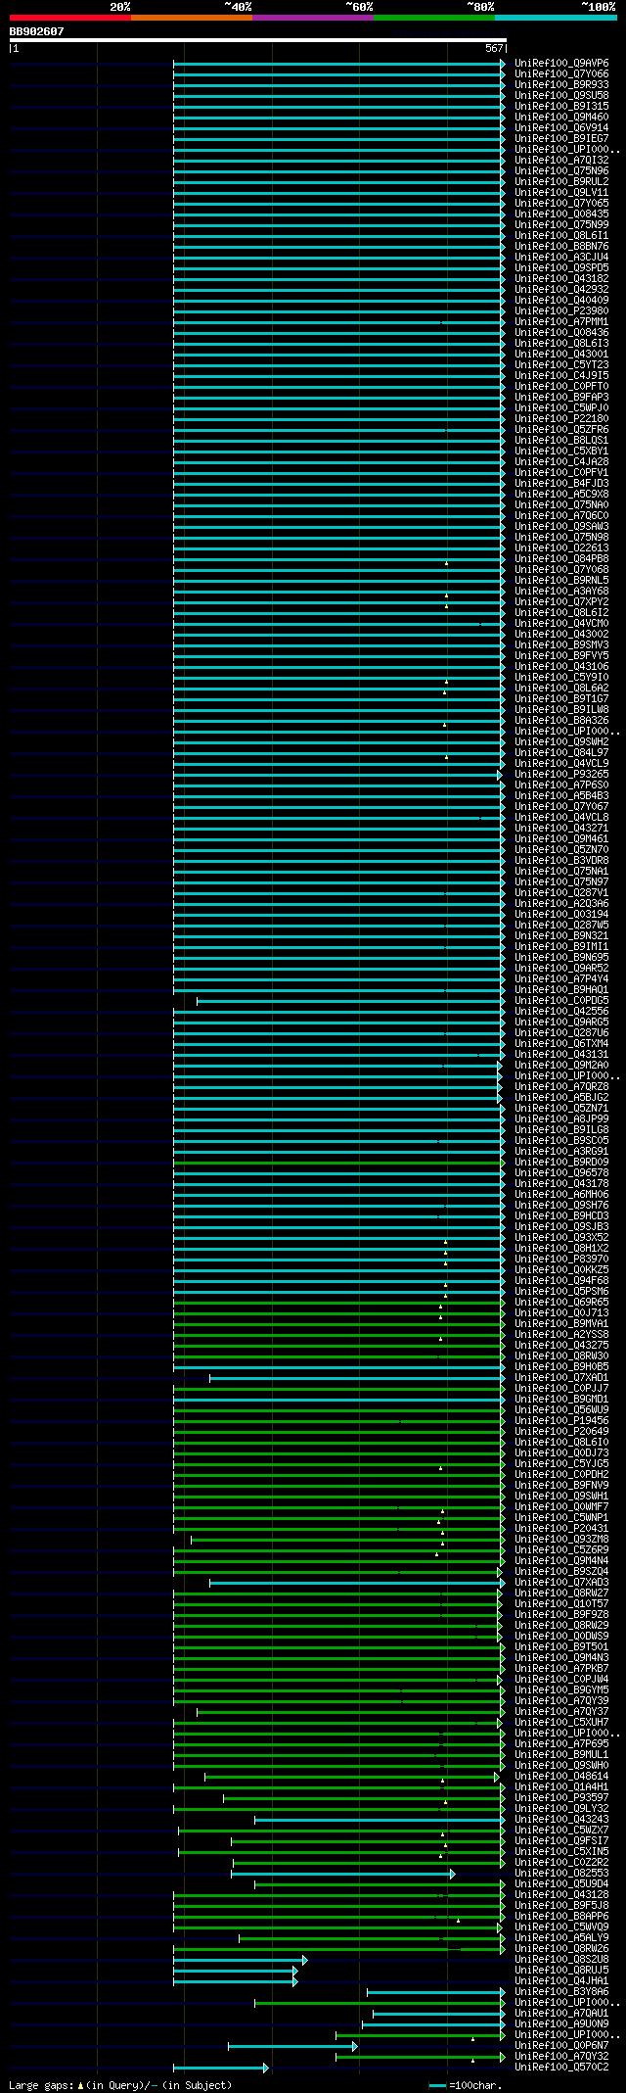Select hit label UniRef100_Q42556

561,1011
